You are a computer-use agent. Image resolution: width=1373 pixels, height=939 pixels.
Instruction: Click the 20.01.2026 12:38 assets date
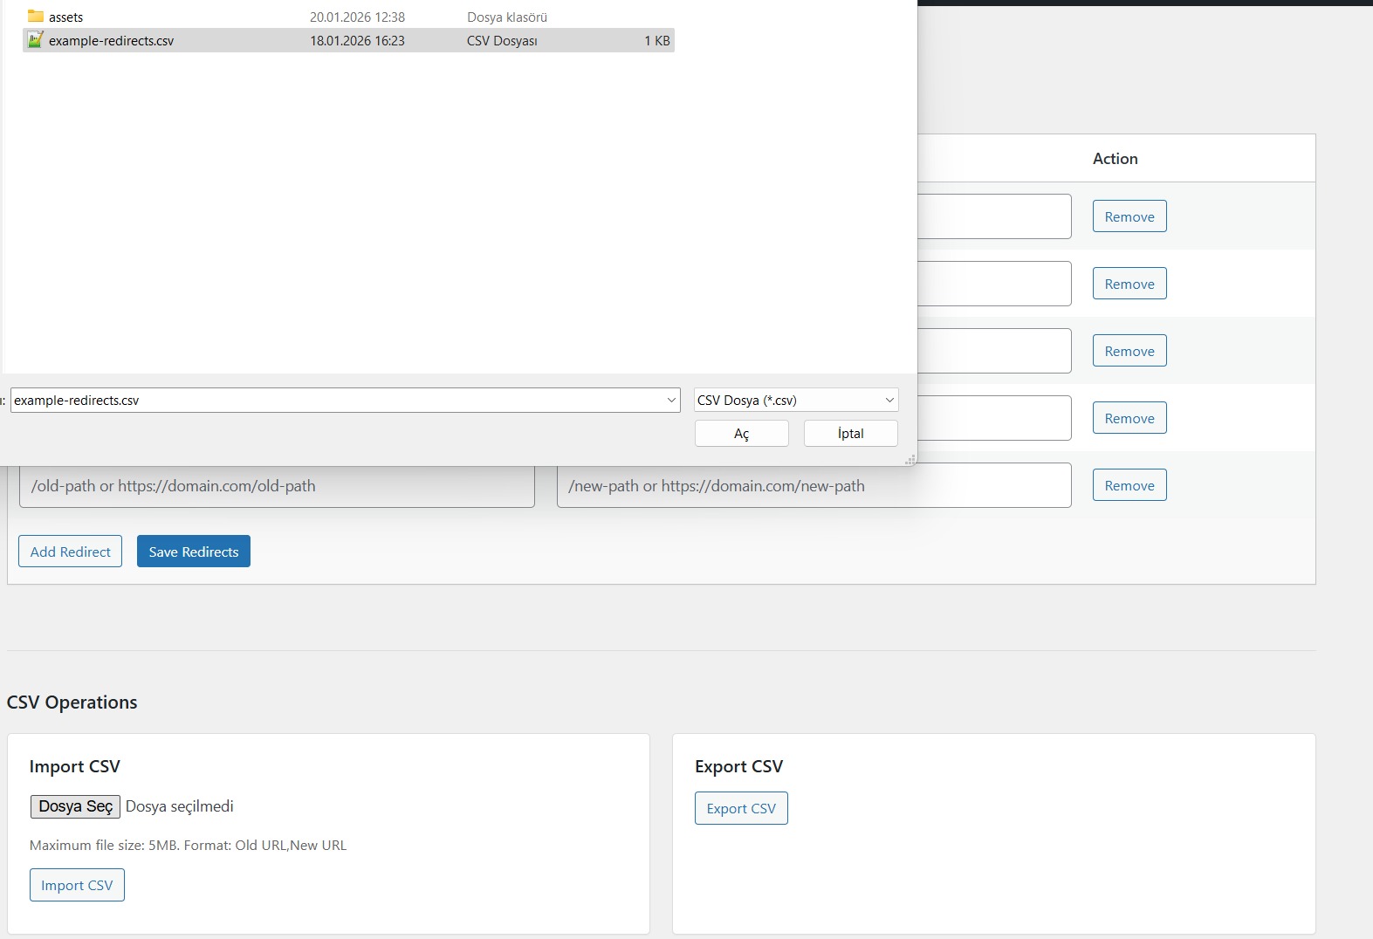pos(357,17)
